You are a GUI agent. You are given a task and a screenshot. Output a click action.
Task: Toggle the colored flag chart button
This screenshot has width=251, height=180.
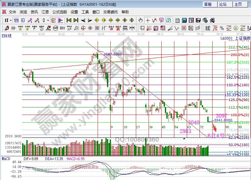click(x=61, y=20)
